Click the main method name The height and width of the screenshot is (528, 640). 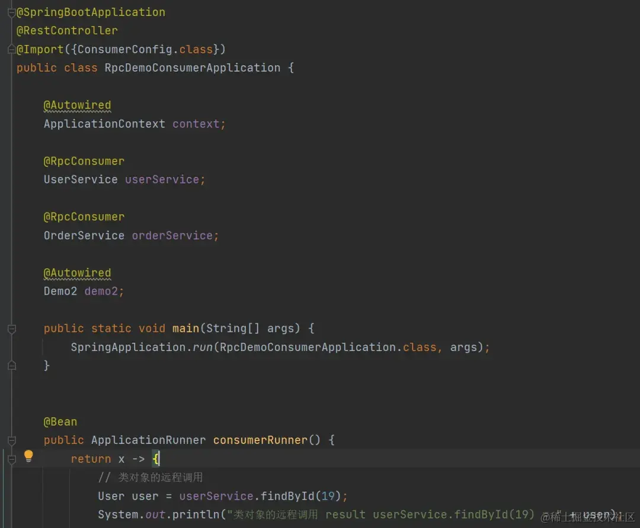click(x=185, y=329)
